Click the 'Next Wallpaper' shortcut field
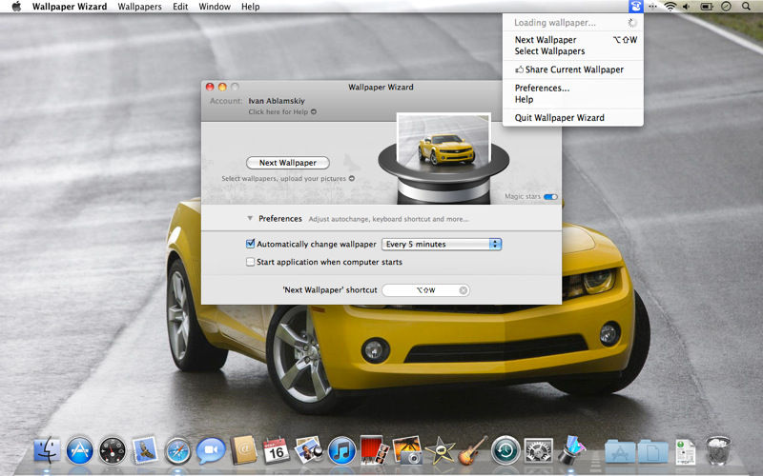 [x=425, y=290]
